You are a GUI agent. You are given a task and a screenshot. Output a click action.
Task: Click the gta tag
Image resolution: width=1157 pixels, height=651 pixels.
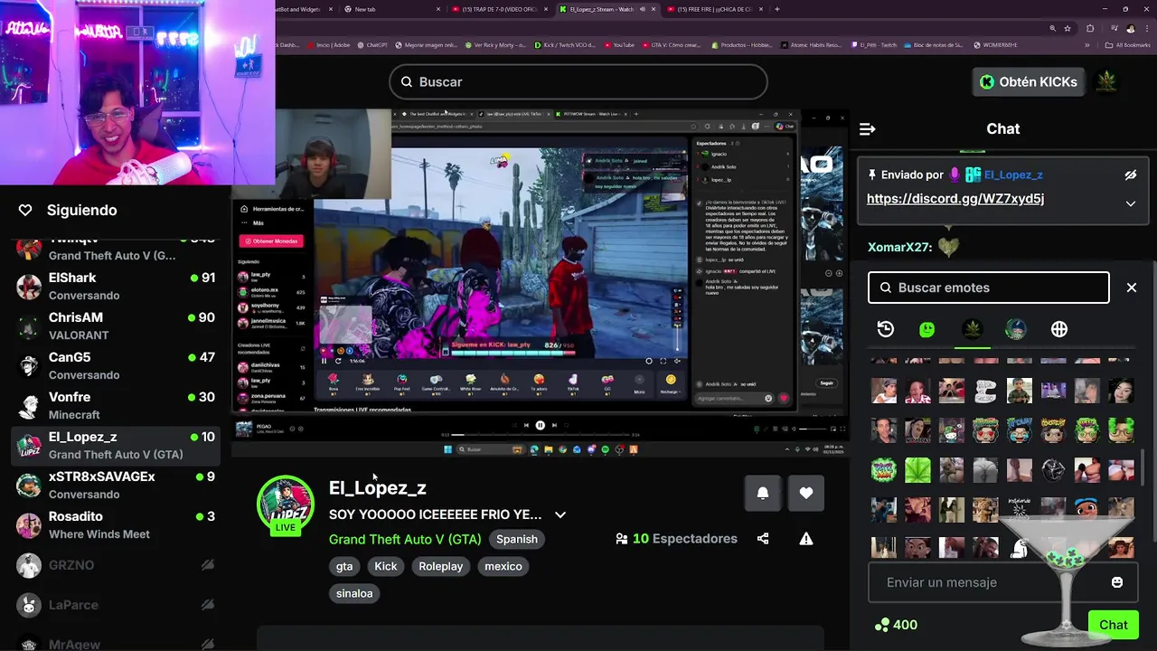click(x=344, y=566)
